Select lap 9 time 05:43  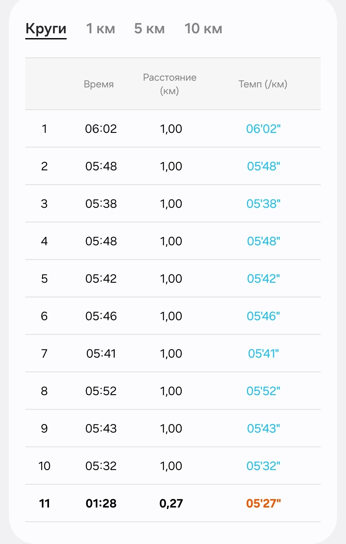tap(101, 428)
